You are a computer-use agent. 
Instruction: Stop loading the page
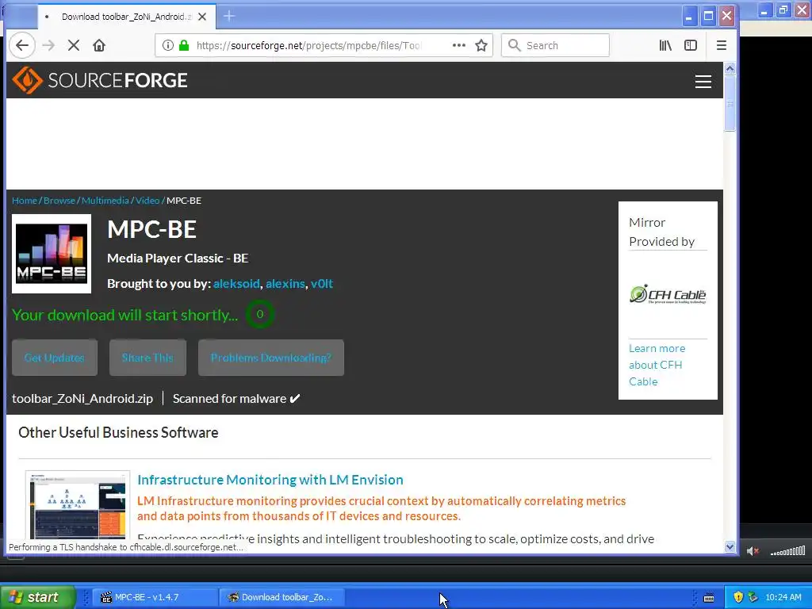pyautogui.click(x=74, y=45)
